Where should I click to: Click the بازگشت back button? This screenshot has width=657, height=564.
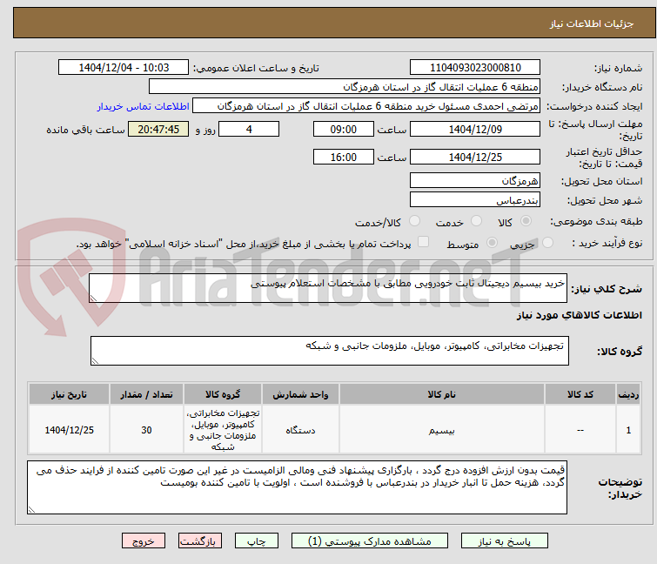200,541
